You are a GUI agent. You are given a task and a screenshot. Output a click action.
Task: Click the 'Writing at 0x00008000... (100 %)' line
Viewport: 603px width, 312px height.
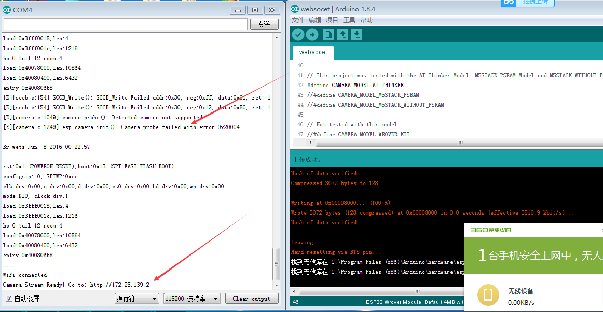[x=341, y=203]
